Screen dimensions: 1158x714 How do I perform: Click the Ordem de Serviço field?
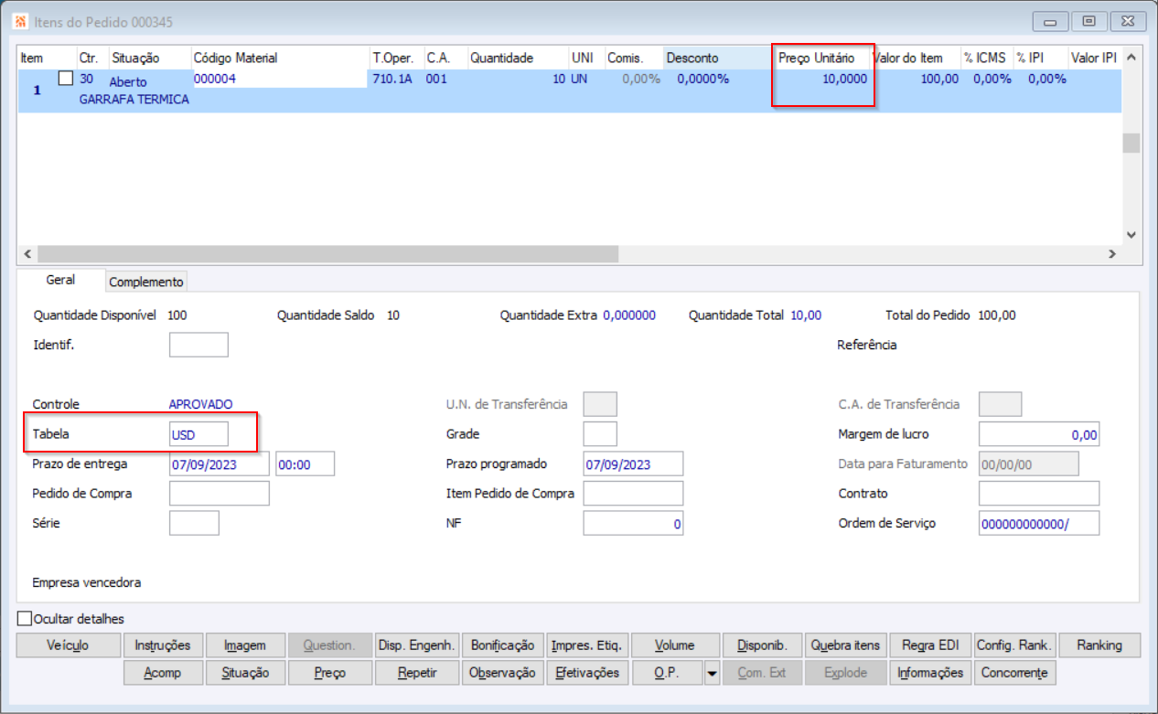(1039, 524)
